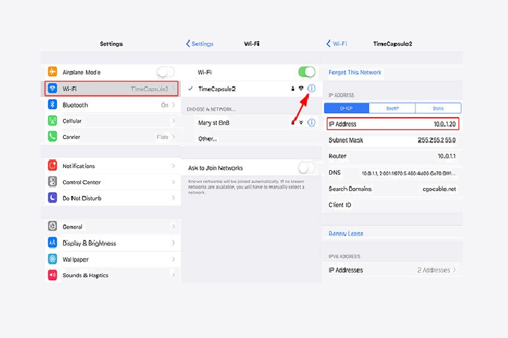Turn off the Wi-Fi switch
This screenshot has width=508, height=338.
pyautogui.click(x=306, y=72)
